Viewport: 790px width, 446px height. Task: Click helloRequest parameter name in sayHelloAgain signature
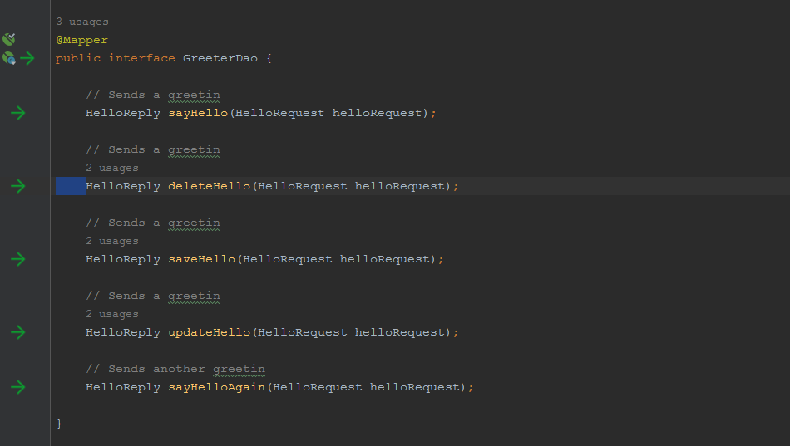(x=415, y=387)
